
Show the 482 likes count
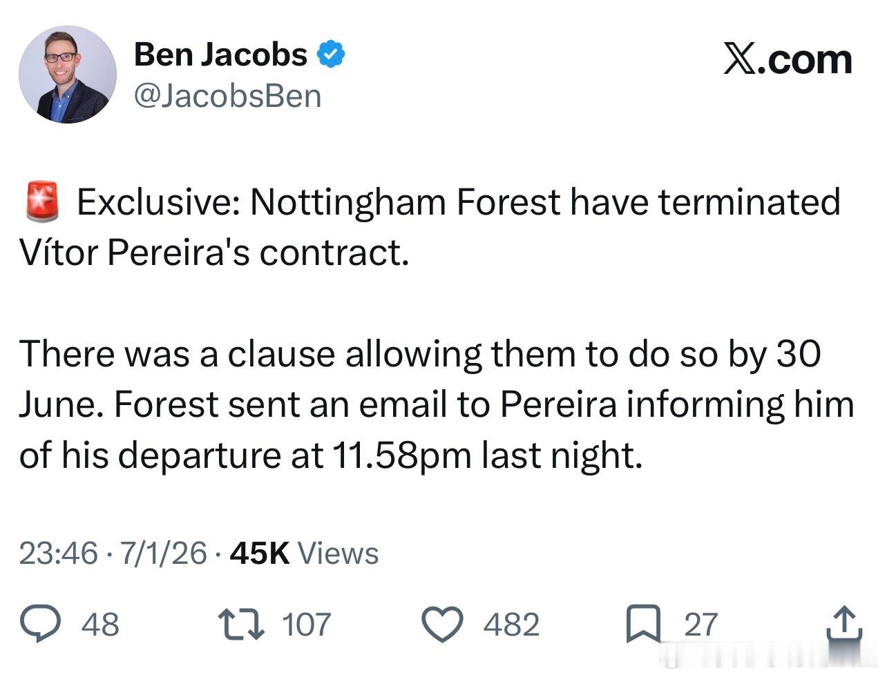511,624
